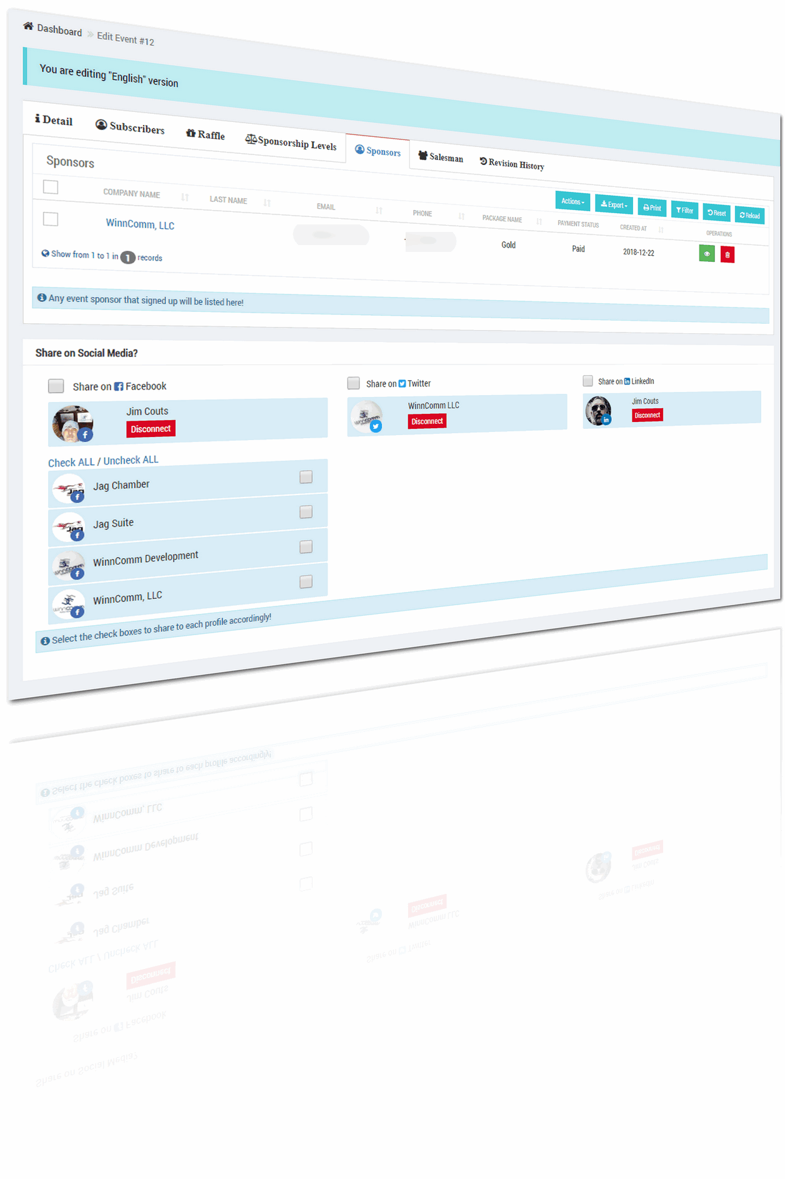Open the WinnComm, LLC company link
The width and height of the screenshot is (785, 1179).
pos(140,224)
